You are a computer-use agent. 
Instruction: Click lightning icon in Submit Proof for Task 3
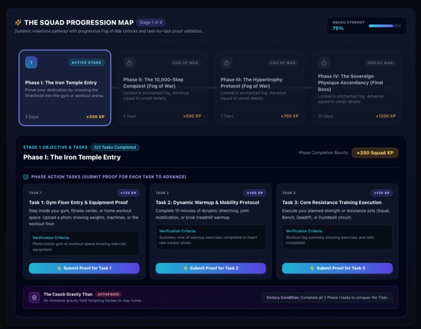(312, 268)
